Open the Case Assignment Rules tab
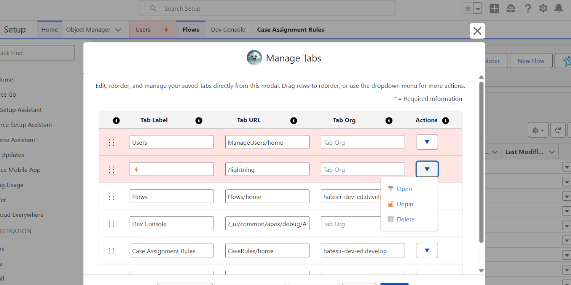Image resolution: width=571 pixels, height=285 pixels. 290,30
